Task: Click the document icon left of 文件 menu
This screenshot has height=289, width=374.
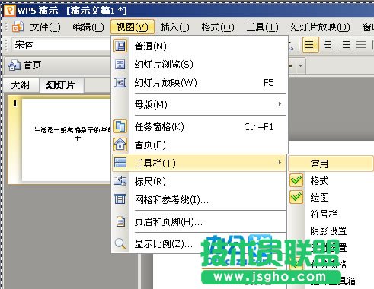Action: [18, 27]
